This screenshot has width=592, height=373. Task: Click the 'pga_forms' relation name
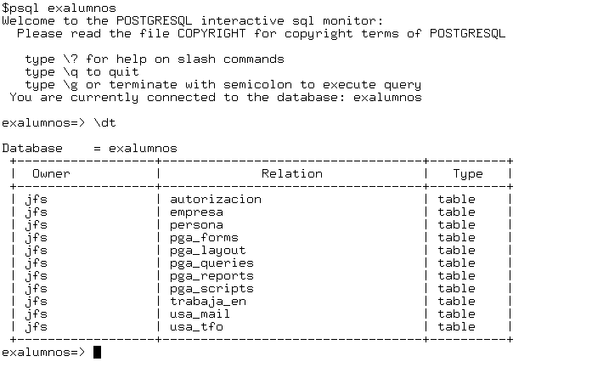click(204, 238)
